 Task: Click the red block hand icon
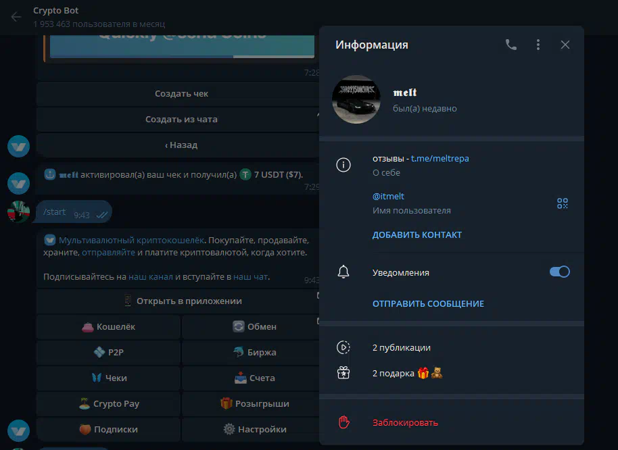tap(344, 422)
